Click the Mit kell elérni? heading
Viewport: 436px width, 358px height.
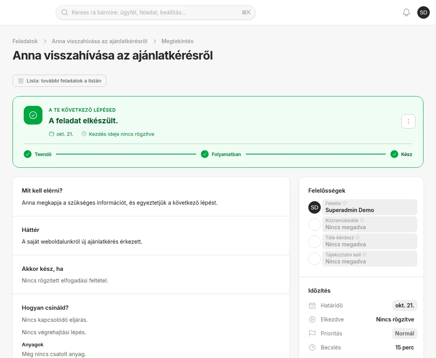(42, 191)
